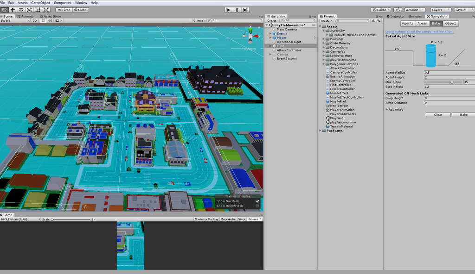The height and width of the screenshot is (274, 475).
Task: Open the Cloud services icon button
Action: (x=398, y=10)
